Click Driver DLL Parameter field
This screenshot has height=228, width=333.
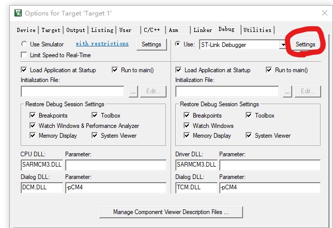(270, 165)
